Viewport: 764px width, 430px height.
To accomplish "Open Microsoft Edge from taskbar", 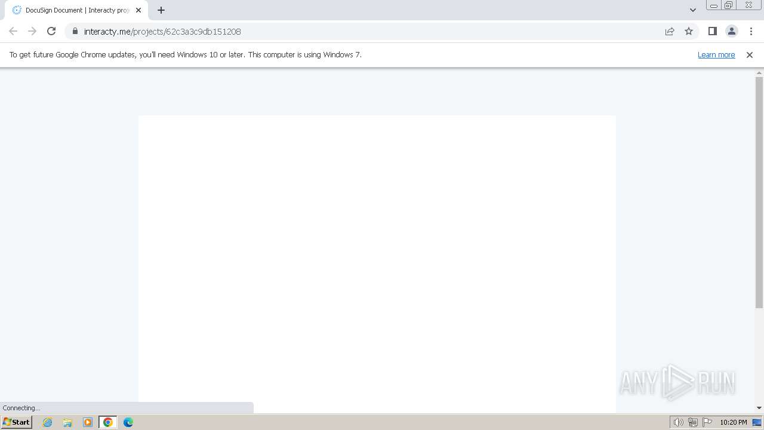I will (x=128, y=422).
